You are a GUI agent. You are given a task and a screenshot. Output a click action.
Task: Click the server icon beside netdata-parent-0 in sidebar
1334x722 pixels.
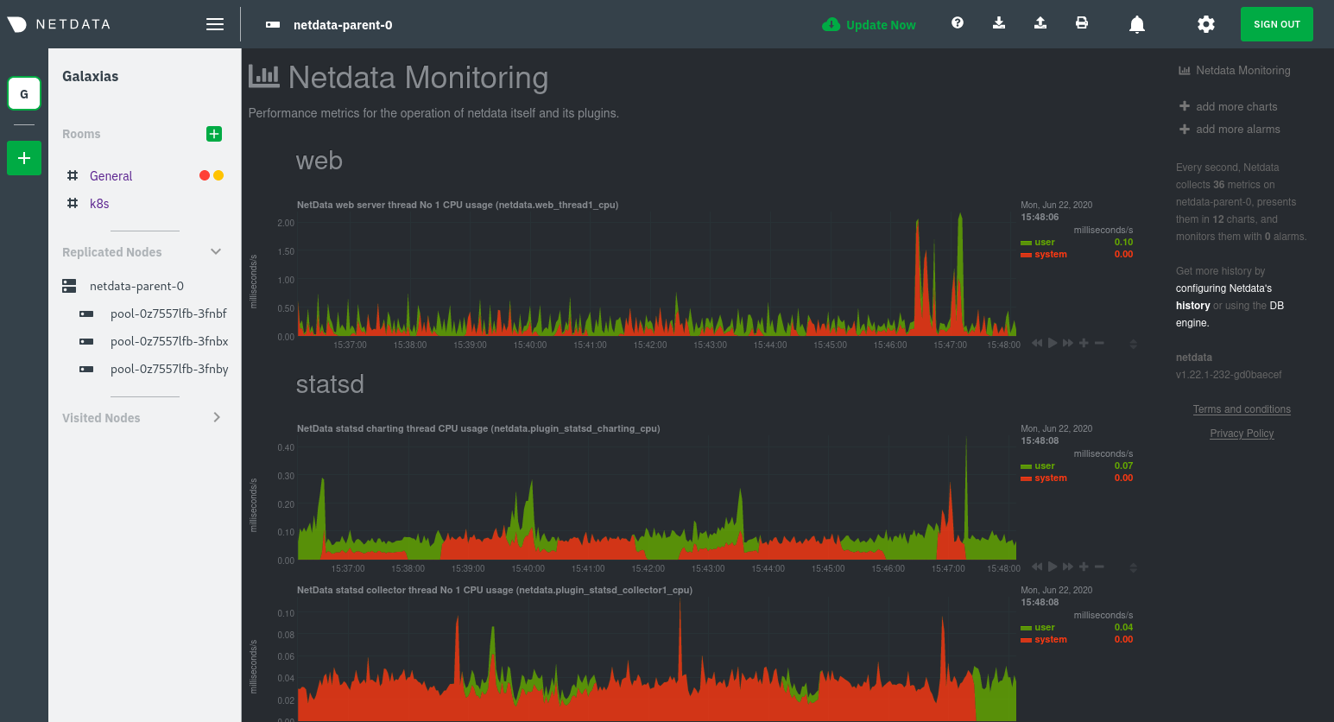[x=69, y=286]
